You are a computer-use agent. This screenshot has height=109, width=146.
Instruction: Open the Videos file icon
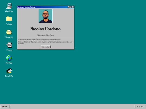click(x=9, y=45)
